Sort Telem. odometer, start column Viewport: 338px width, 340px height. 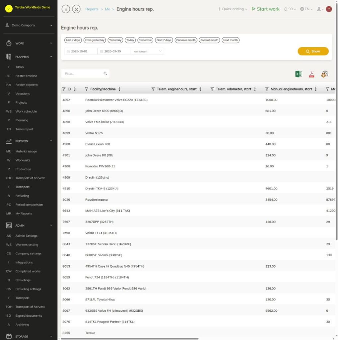pyautogui.click(x=255, y=89)
